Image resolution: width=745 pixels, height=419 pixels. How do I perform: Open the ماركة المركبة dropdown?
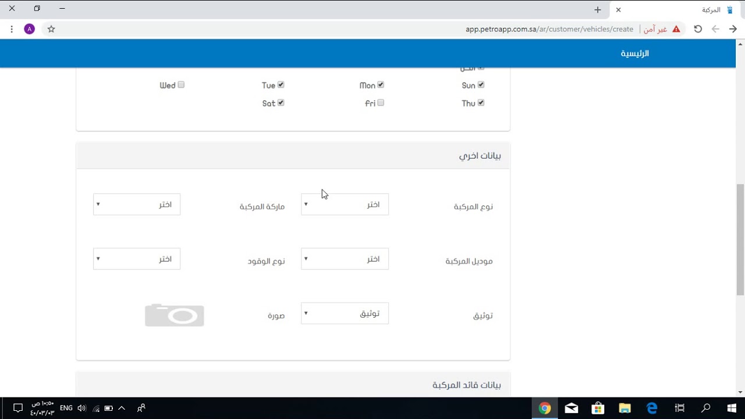[137, 204]
